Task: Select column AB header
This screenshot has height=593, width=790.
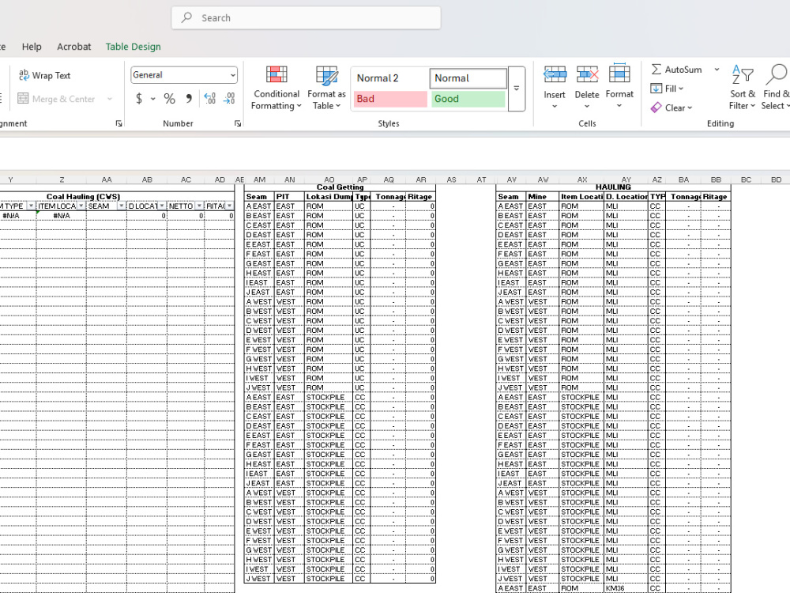Action: 147,179
